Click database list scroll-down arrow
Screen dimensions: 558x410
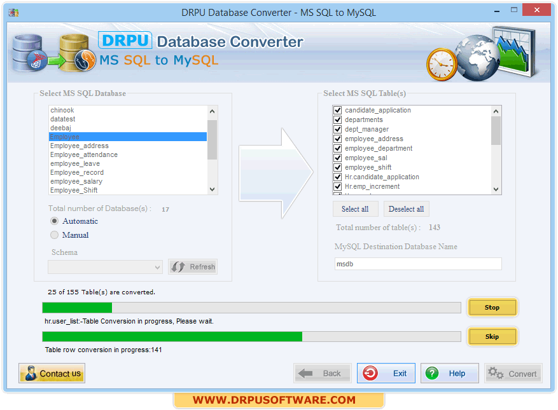[x=212, y=189]
